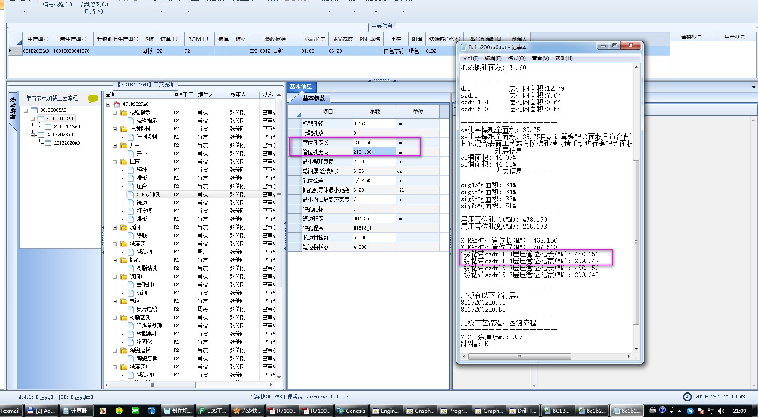Viewport: 758px width, 417px height.
Task: Click the 短边靶距 value 387.35
Action: (374, 218)
